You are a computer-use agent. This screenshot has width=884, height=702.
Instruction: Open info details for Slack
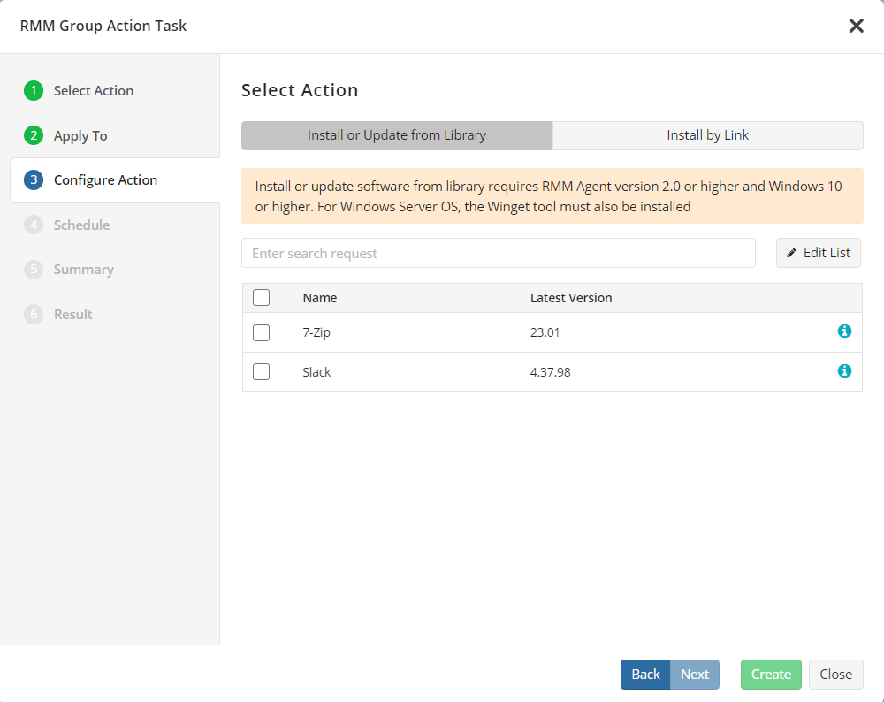point(844,371)
